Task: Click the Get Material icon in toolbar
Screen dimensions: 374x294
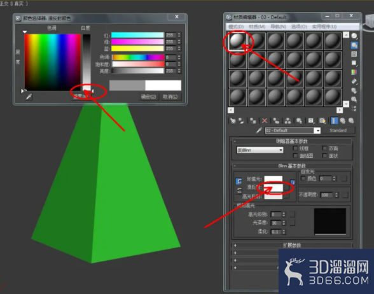Action: tap(233, 121)
